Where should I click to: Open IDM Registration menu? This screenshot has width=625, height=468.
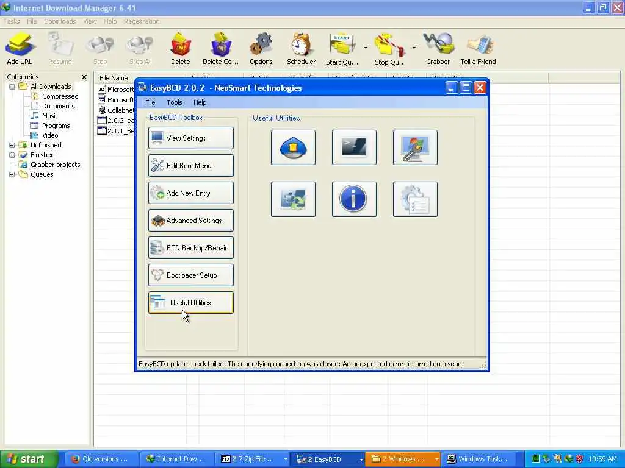pyautogui.click(x=142, y=21)
